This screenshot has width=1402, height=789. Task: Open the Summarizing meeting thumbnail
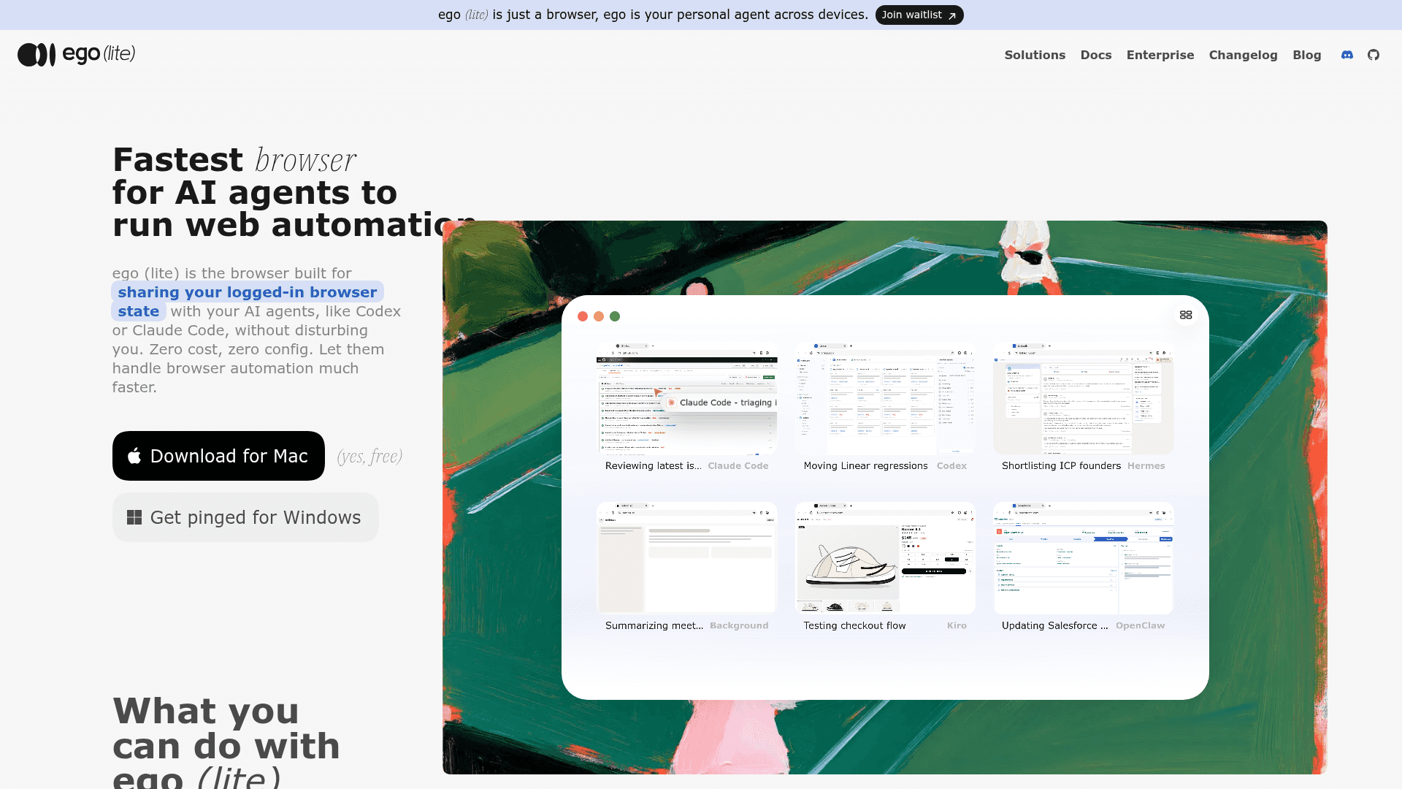coord(687,558)
